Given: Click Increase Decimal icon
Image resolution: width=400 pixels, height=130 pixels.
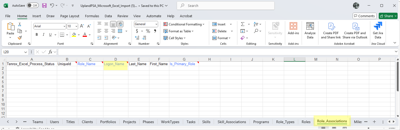Looking at the screenshot, I should point(137,38).
